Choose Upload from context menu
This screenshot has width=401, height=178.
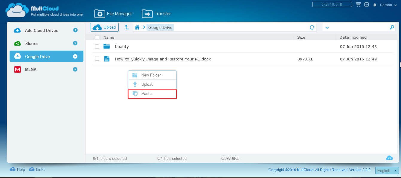[x=152, y=84]
